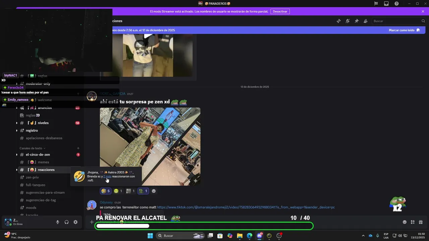Toggle microphone mute in user panel

point(58,222)
